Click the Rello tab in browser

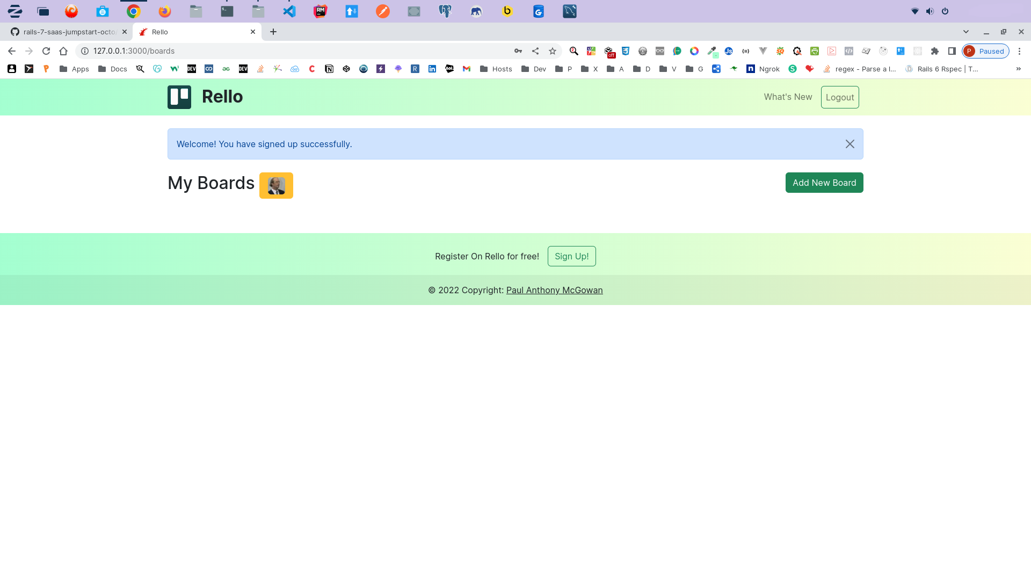coord(198,32)
